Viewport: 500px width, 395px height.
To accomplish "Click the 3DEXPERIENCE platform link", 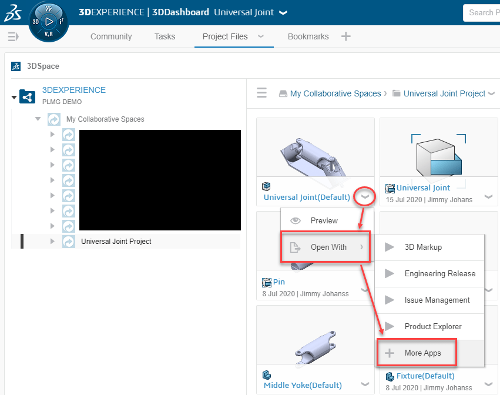I will point(74,90).
